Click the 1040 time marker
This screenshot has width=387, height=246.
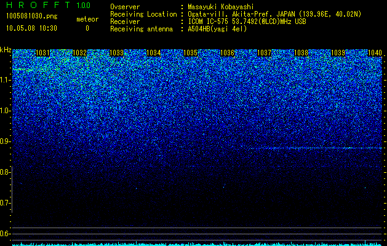pyautogui.click(x=375, y=53)
